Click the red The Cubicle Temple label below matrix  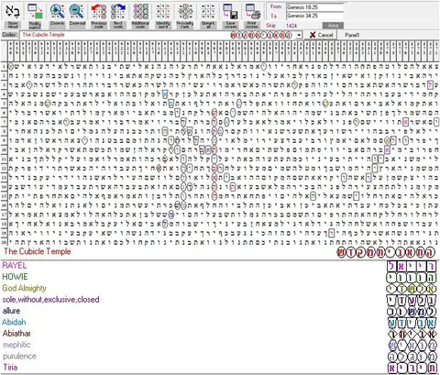tap(38, 251)
